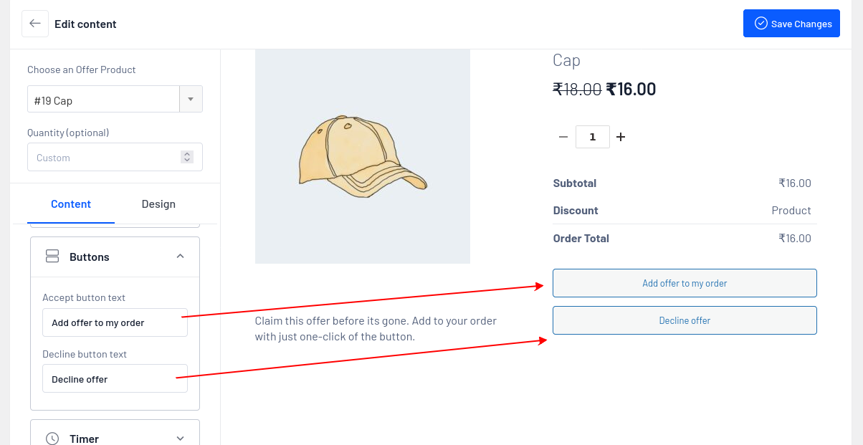Open the Offer Product dropdown arrow

pos(191,100)
